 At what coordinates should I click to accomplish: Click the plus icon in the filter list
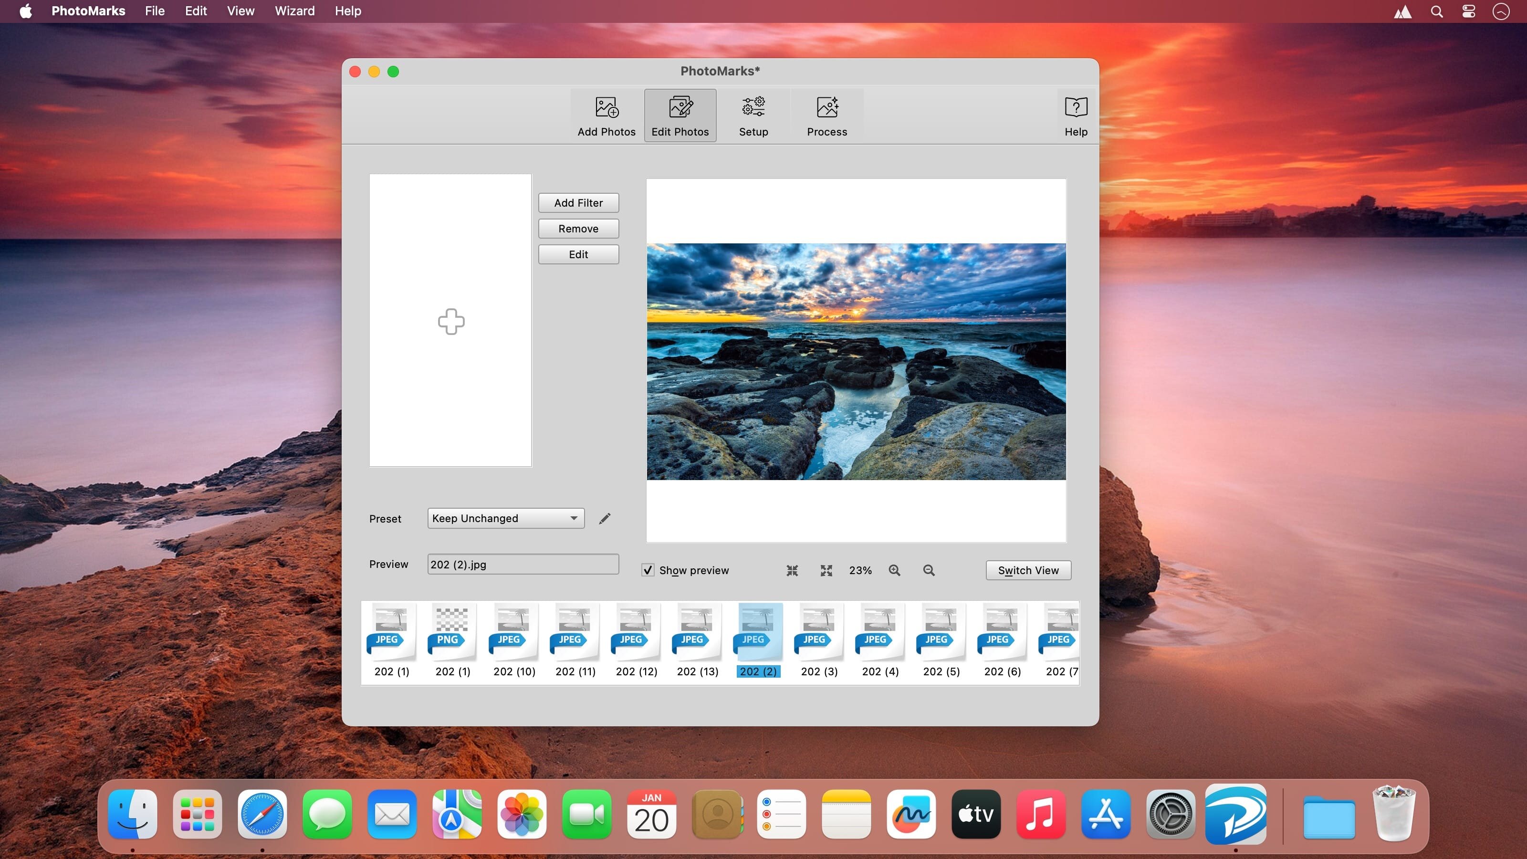coord(451,321)
